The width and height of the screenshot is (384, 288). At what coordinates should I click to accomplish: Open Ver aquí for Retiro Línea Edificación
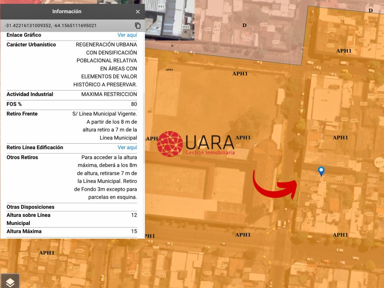coord(127,147)
